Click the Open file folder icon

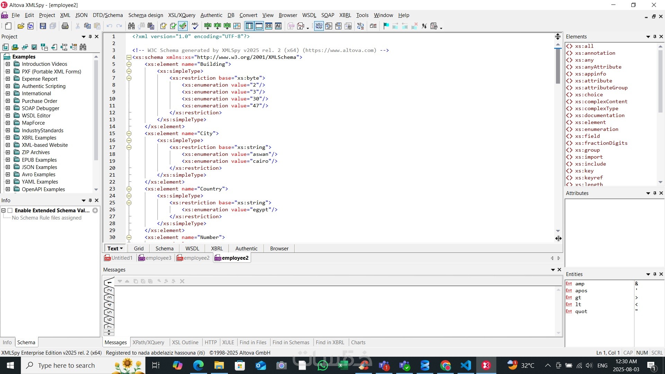[21, 26]
